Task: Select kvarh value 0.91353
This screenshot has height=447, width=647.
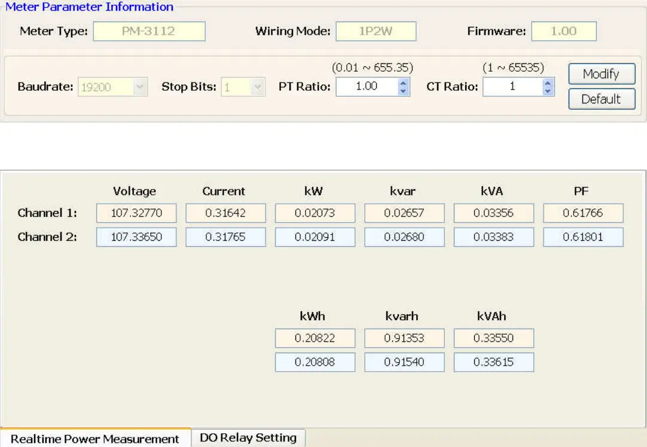Action: point(404,338)
